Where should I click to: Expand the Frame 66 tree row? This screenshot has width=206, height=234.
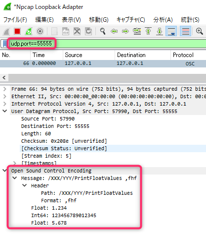tap(5, 89)
